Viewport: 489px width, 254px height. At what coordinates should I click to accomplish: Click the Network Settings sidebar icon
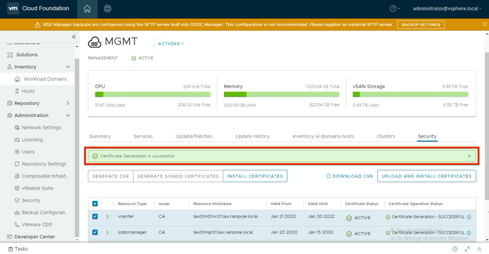[18, 127]
